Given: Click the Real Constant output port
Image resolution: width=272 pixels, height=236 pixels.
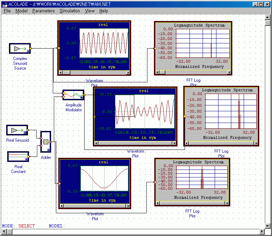Looking at the screenshot, I should pyautogui.click(x=29, y=157).
